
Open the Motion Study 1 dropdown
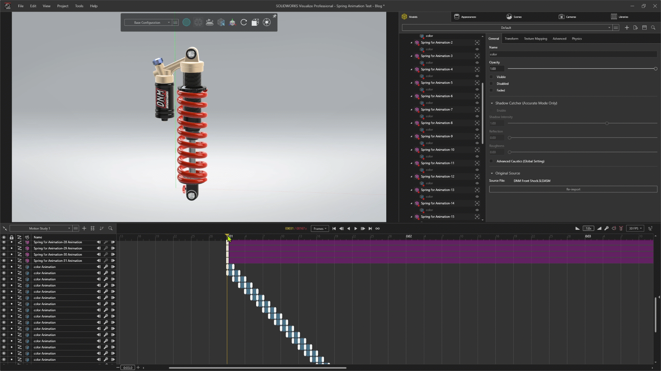click(41, 228)
